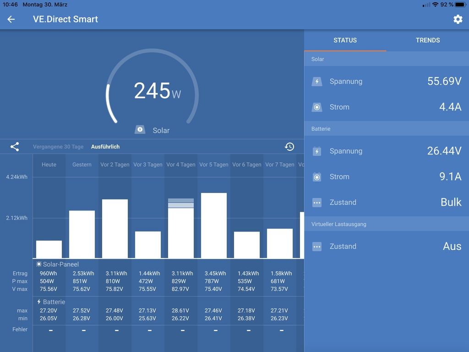Tap the 4.24kWh axis label

pyautogui.click(x=17, y=177)
